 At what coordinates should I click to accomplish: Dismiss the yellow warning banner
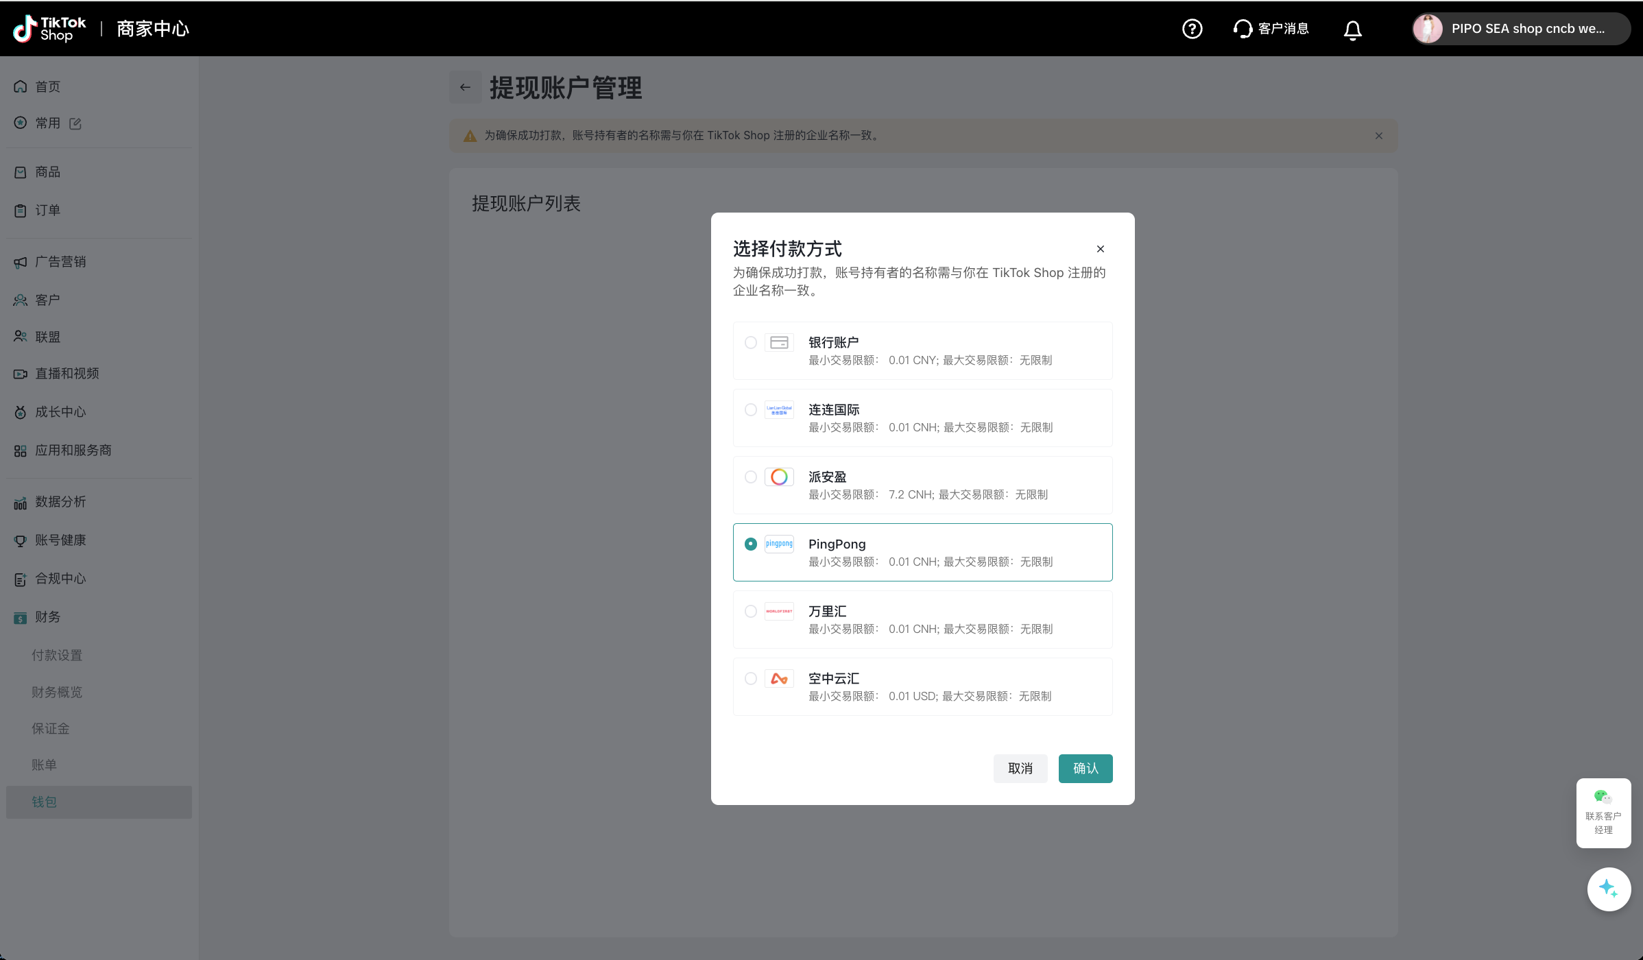point(1378,136)
